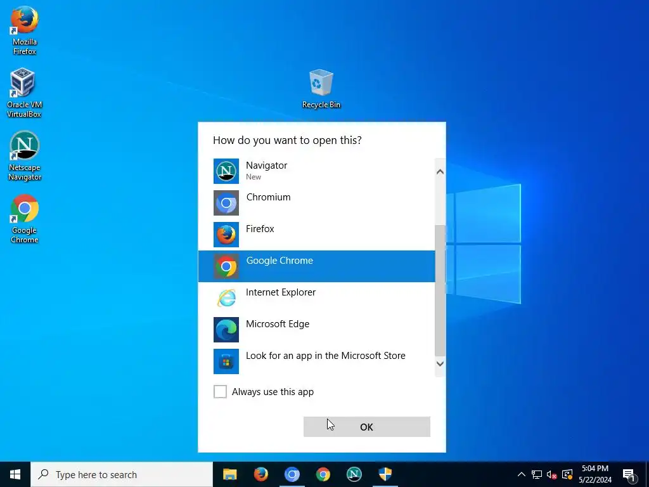This screenshot has height=487, width=649.
Task: Click the scroll up arrow in the app list
Action: point(440,171)
